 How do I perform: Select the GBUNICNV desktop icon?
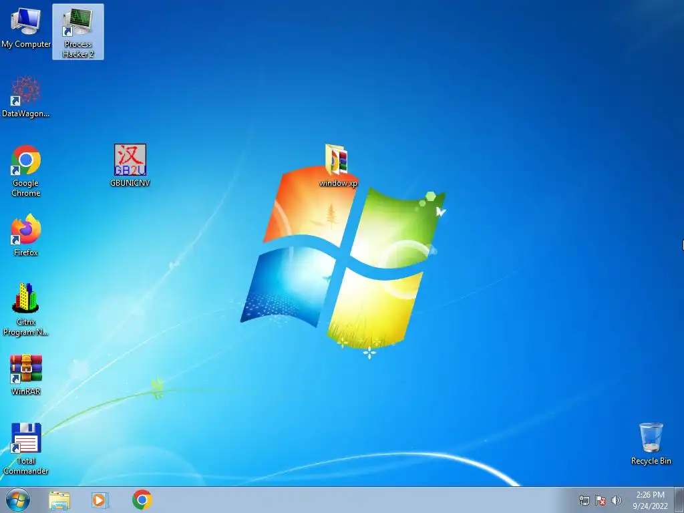click(130, 166)
